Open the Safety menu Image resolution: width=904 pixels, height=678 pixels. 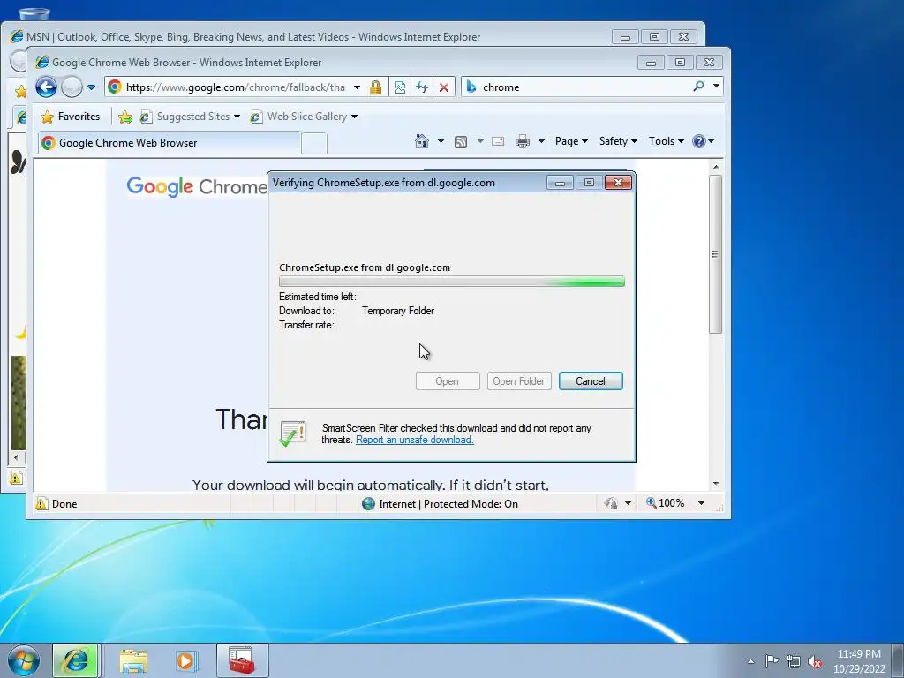point(618,141)
